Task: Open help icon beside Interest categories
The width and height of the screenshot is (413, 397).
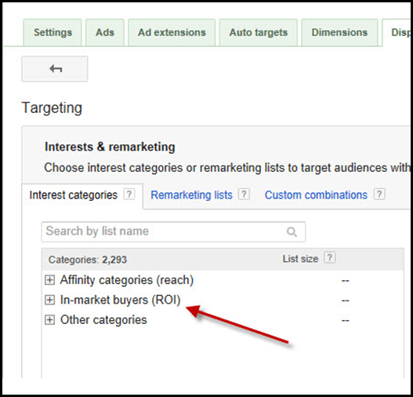Action: pyautogui.click(x=129, y=195)
